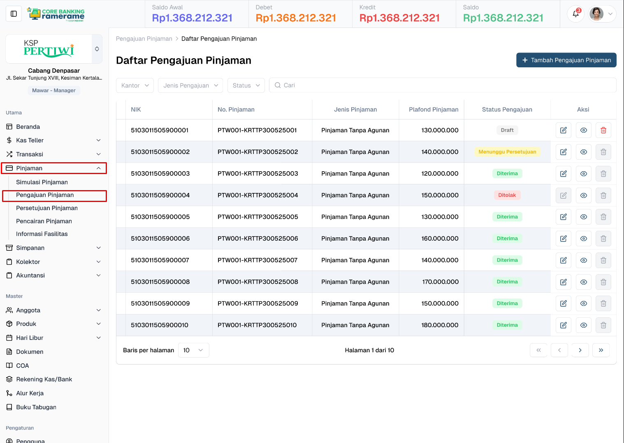View the Menunggu Persetujuan application with eye icon
The width and height of the screenshot is (624, 443).
(583, 151)
